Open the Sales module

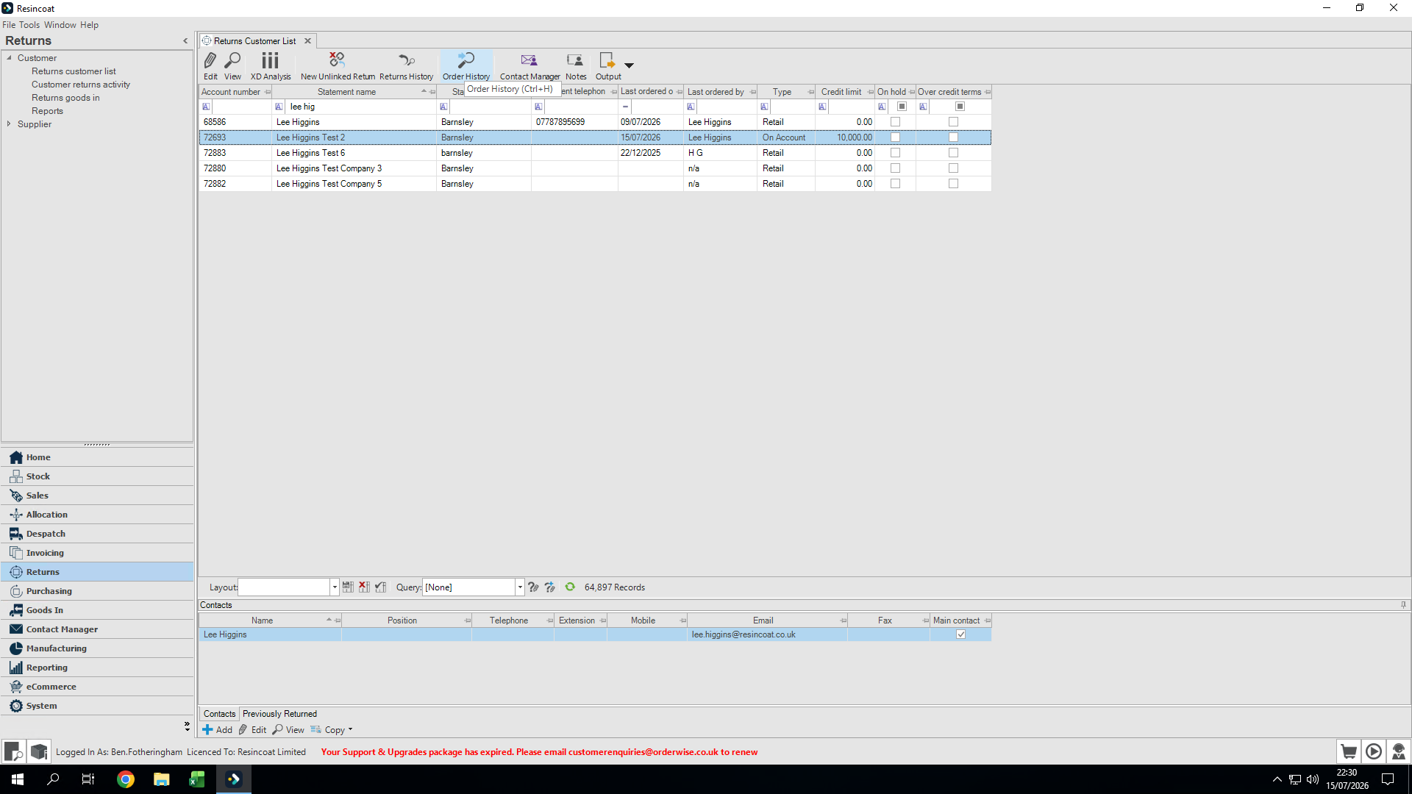pyautogui.click(x=97, y=496)
